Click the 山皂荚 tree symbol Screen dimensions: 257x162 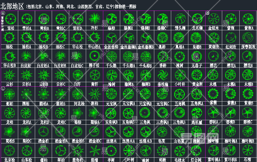pyautogui.click(x=179, y=132)
